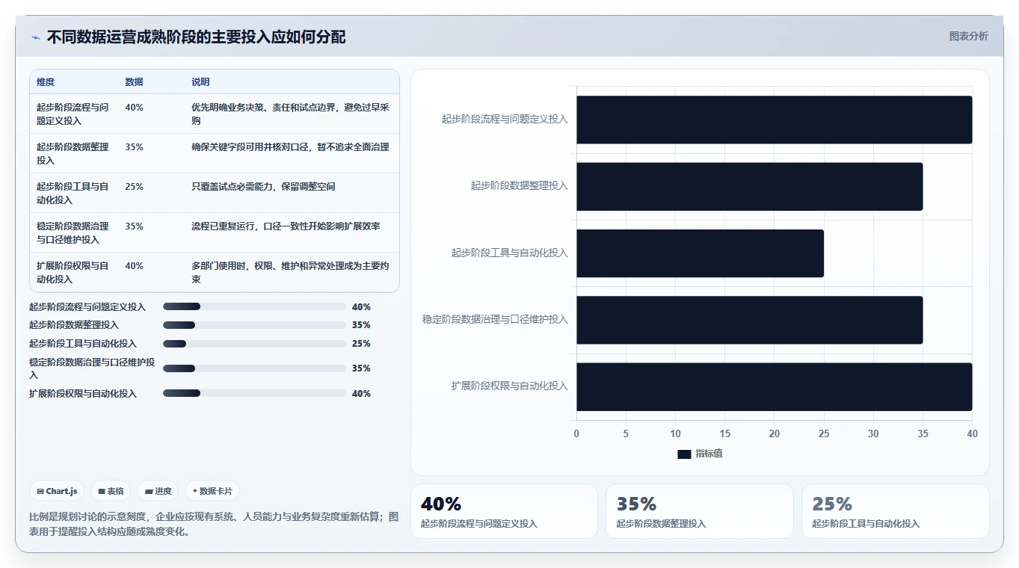Select the 数据卡片 chip

tap(212, 491)
